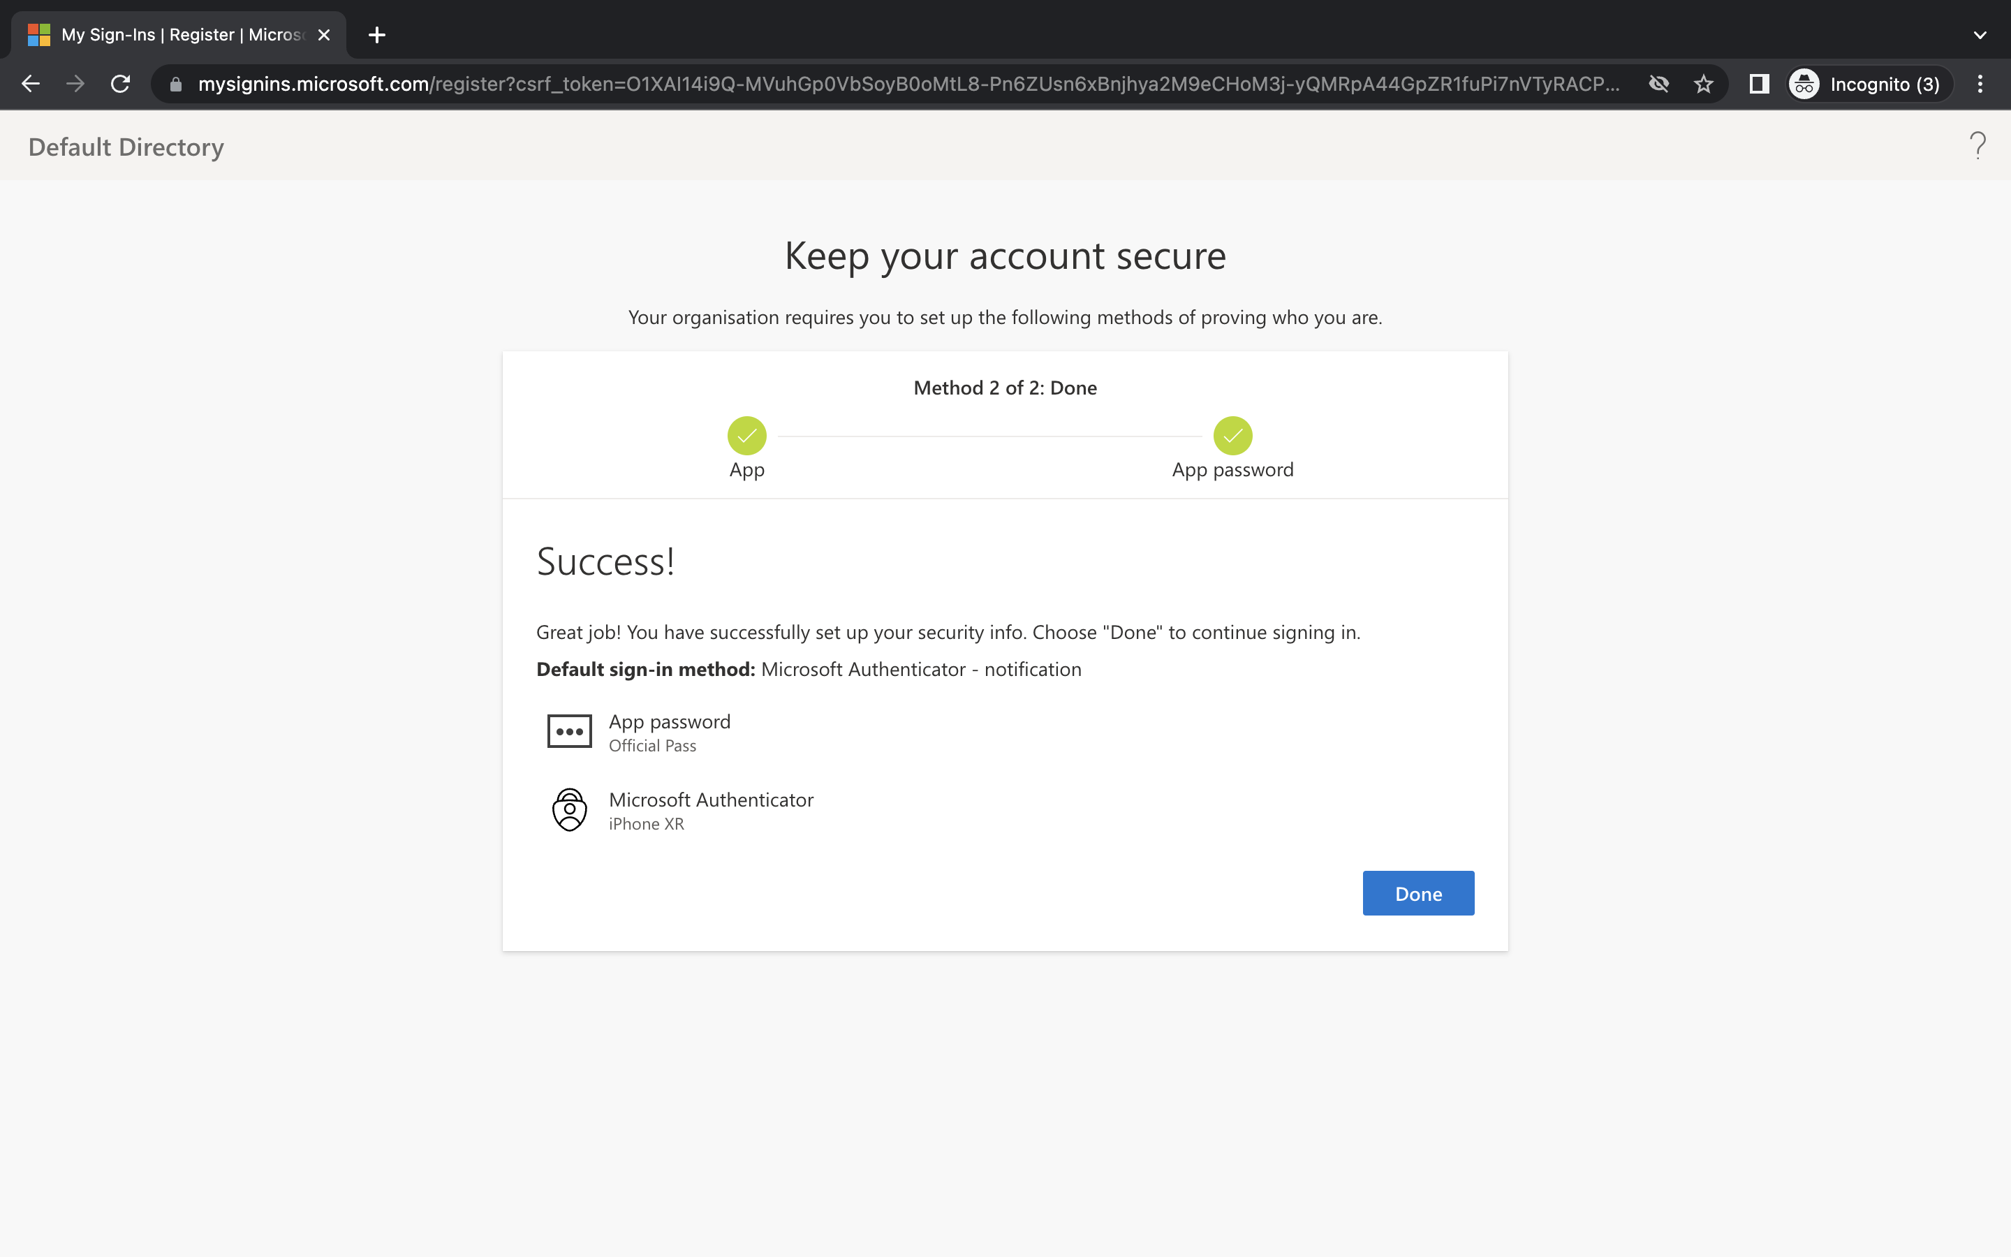Image resolution: width=2011 pixels, height=1257 pixels.
Task: Toggle the crossed-eye privacy indicator
Action: click(1658, 84)
